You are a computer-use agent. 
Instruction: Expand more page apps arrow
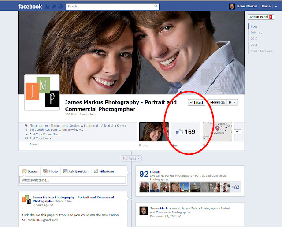pyautogui.click(x=237, y=132)
